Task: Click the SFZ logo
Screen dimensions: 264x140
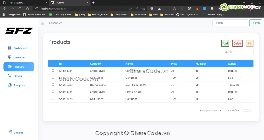Action: [19, 31]
